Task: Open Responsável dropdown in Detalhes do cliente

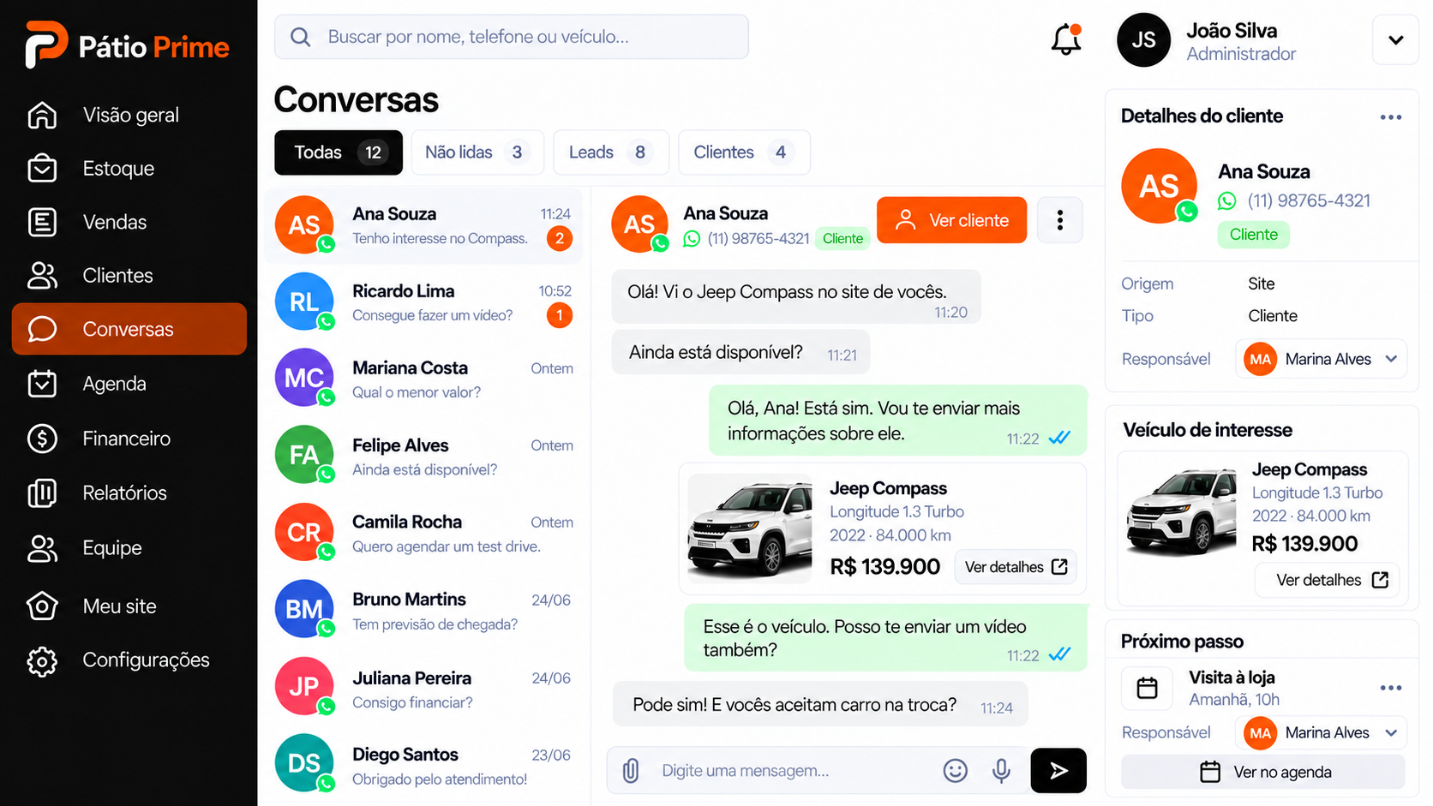Action: pos(1321,359)
